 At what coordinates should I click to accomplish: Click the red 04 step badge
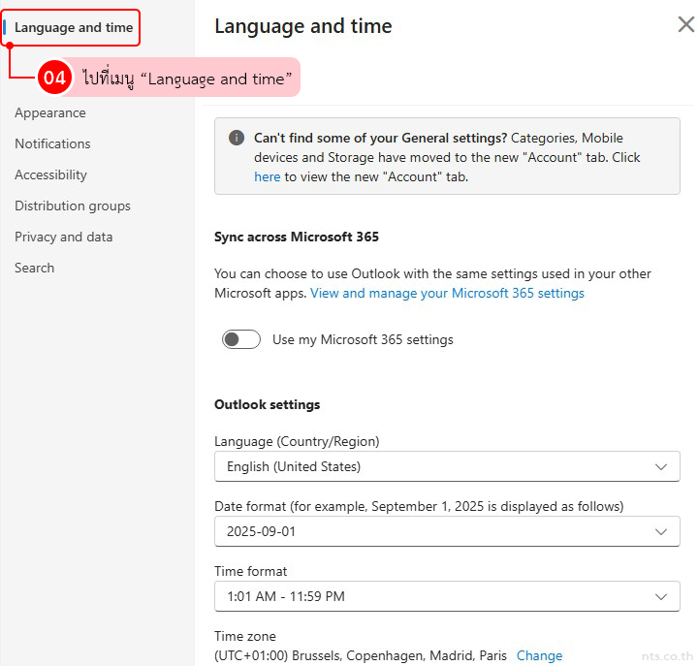(54, 79)
